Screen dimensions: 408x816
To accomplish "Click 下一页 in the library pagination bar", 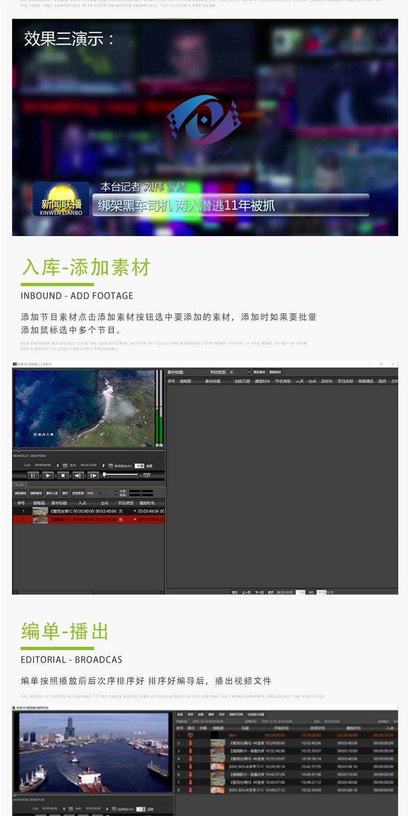I will pyautogui.click(x=259, y=592).
